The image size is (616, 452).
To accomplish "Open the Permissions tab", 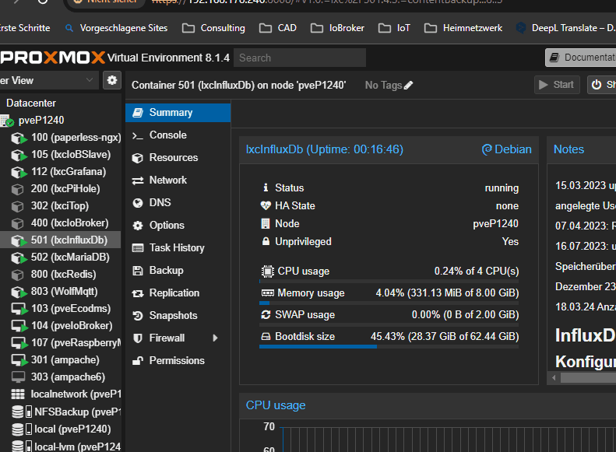I will [x=178, y=360].
